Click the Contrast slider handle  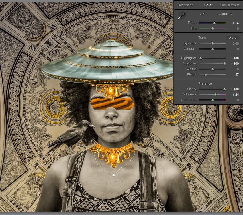[212, 49]
